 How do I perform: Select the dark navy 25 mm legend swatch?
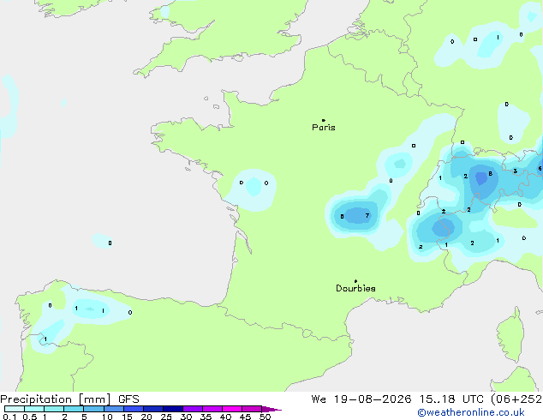pyautogui.click(x=173, y=409)
